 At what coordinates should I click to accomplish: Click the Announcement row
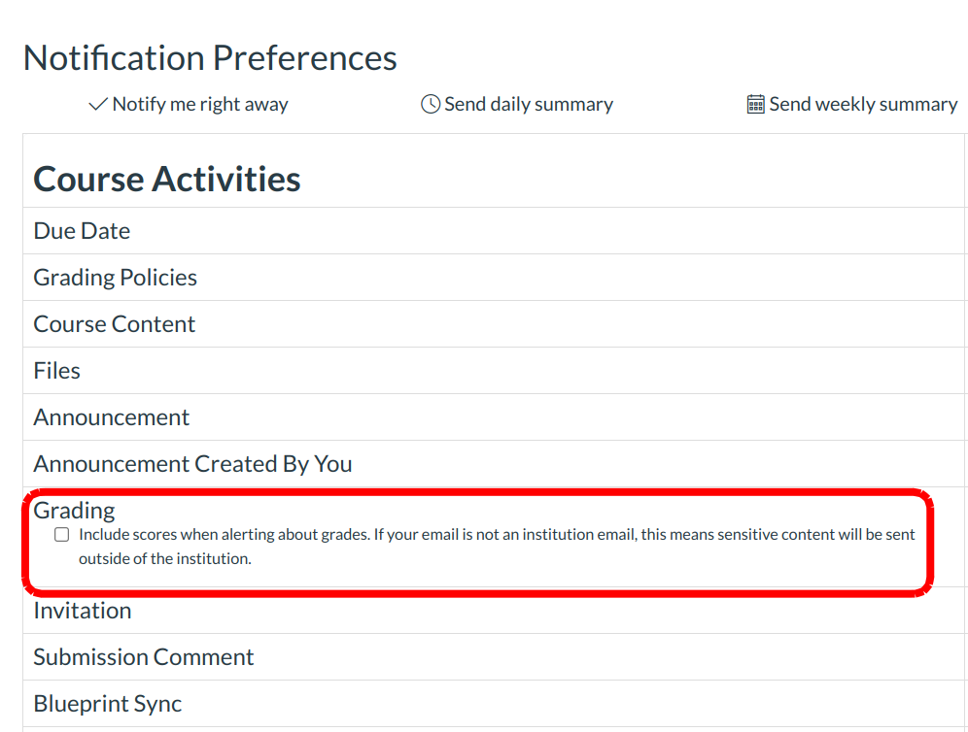[x=112, y=417]
